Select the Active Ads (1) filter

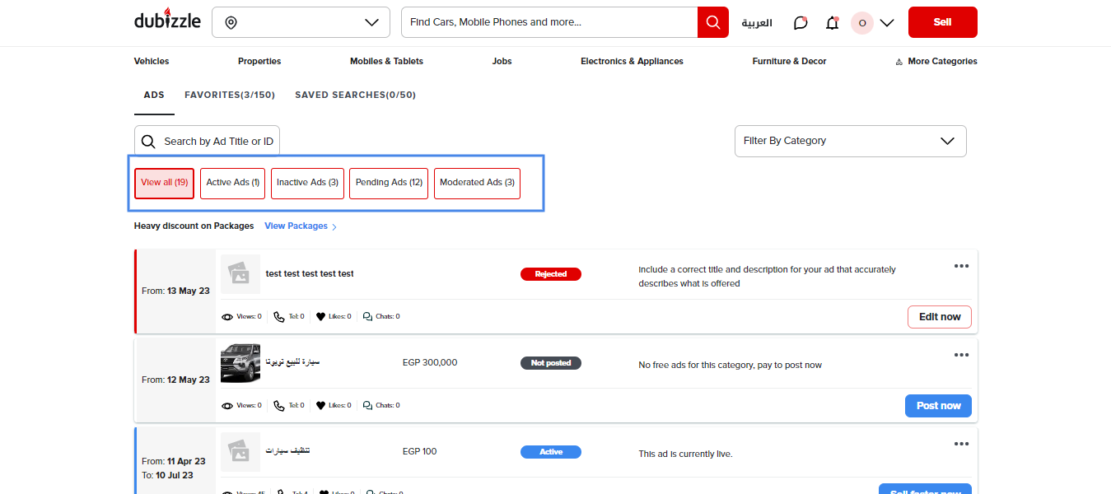click(232, 183)
